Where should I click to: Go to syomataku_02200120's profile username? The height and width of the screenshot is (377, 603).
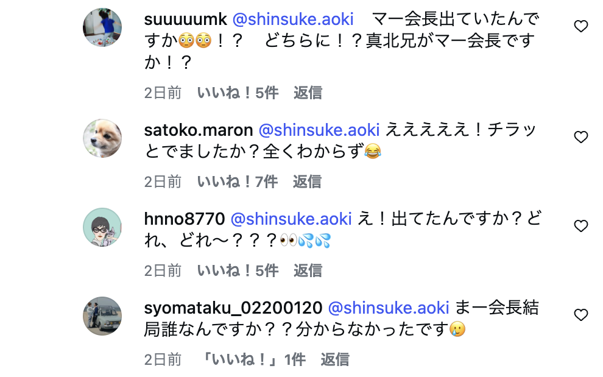pyautogui.click(x=233, y=308)
